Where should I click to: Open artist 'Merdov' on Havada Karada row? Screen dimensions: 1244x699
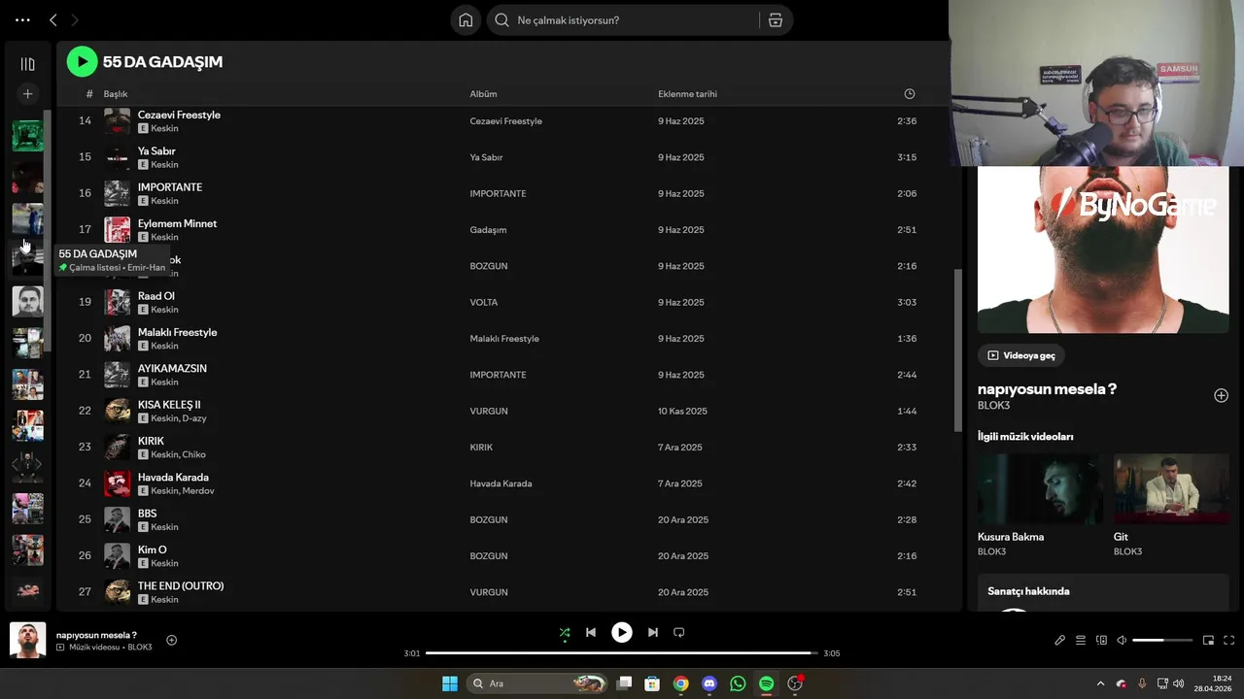tap(198, 490)
